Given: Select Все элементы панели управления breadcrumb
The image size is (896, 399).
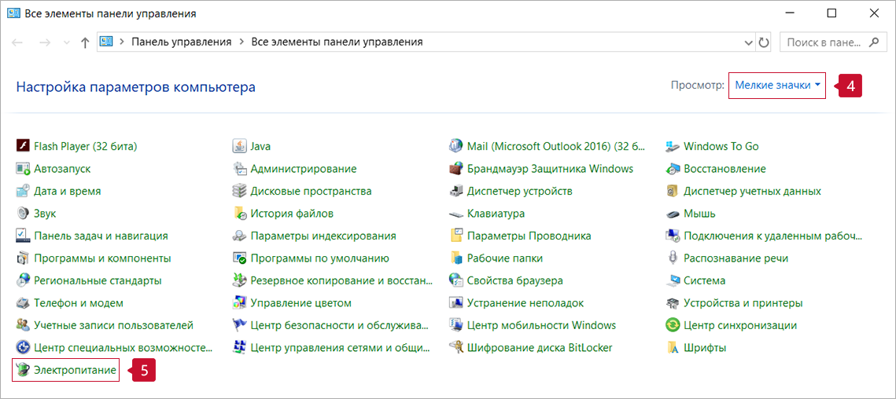Looking at the screenshot, I should pyautogui.click(x=337, y=42).
